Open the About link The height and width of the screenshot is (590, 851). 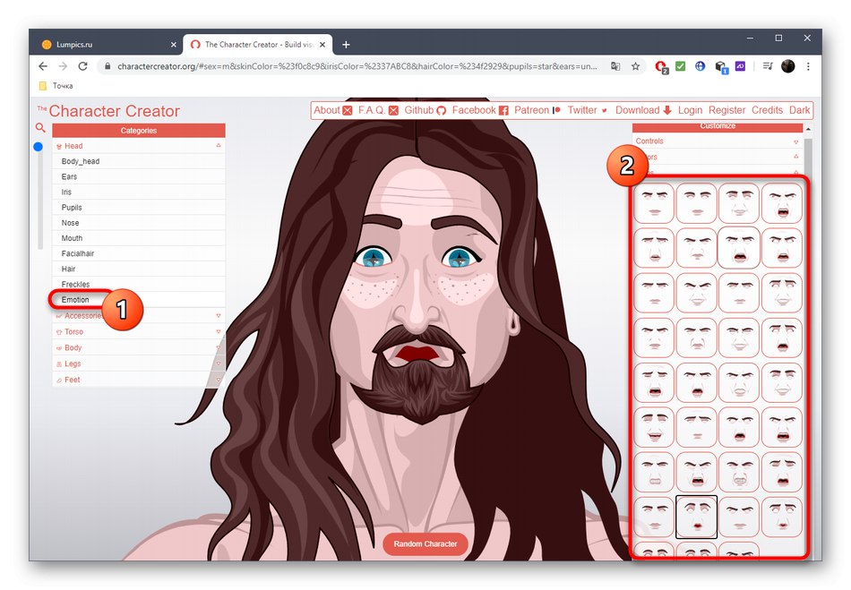tap(332, 110)
